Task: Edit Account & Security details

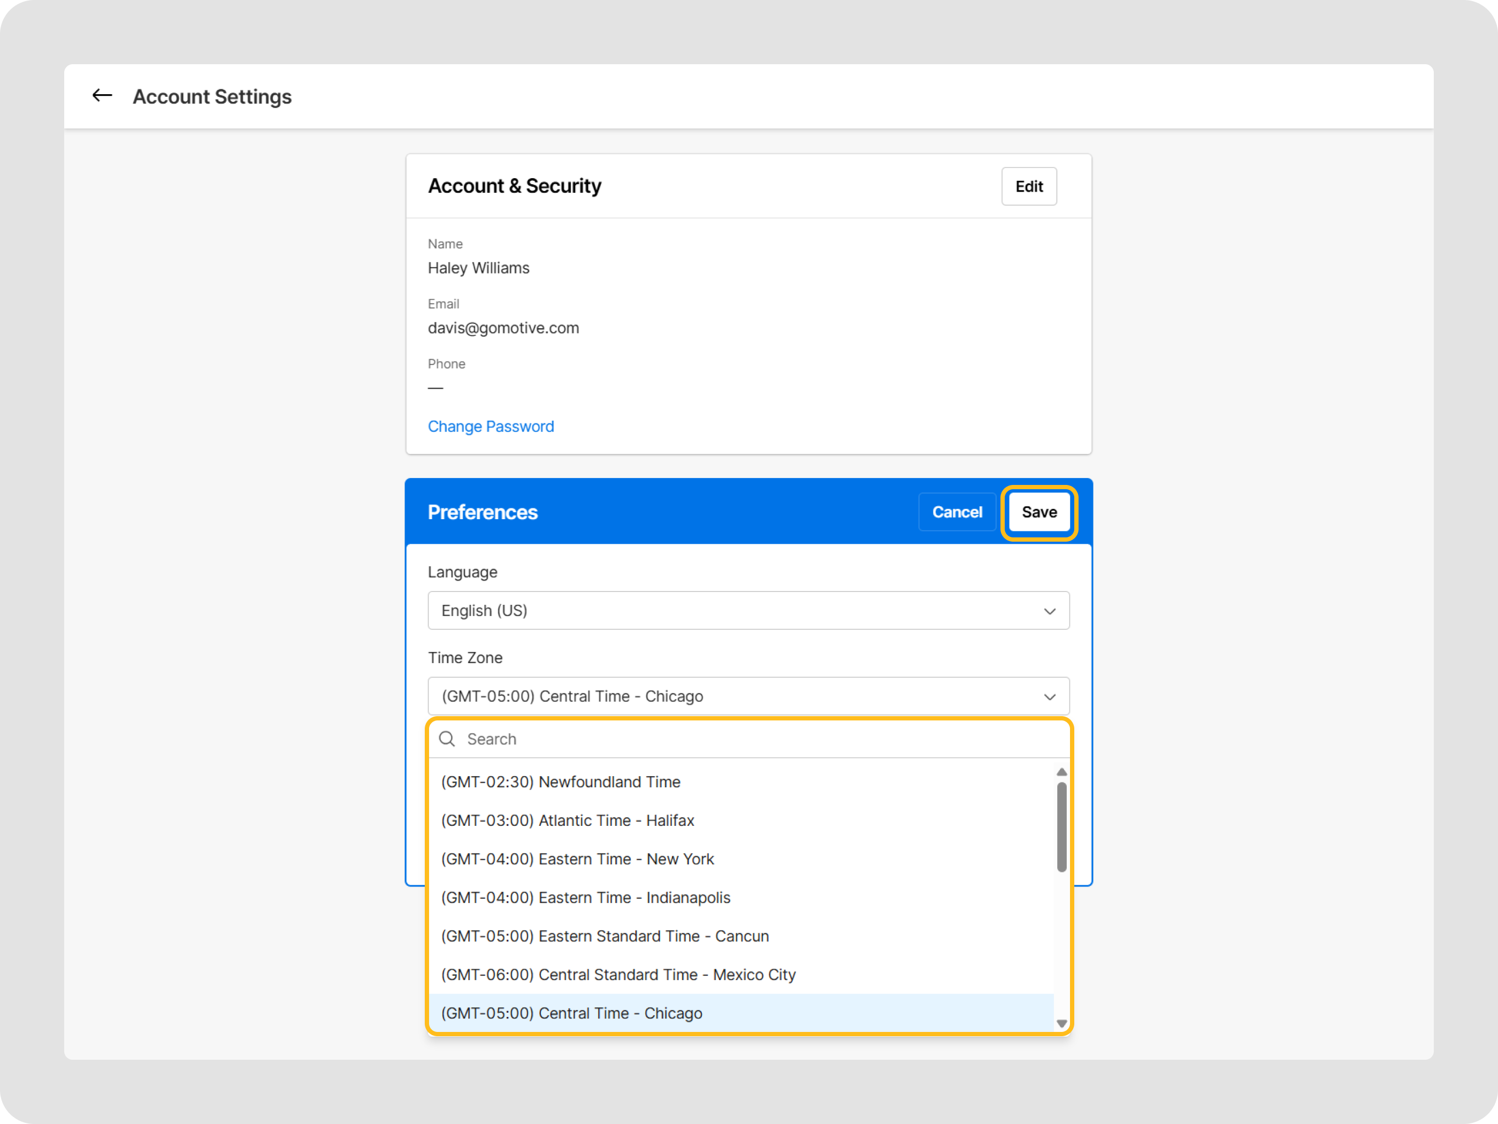Action: (x=1028, y=186)
